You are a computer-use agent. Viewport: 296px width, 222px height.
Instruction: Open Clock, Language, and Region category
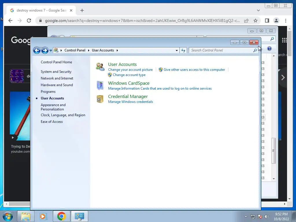(x=63, y=115)
